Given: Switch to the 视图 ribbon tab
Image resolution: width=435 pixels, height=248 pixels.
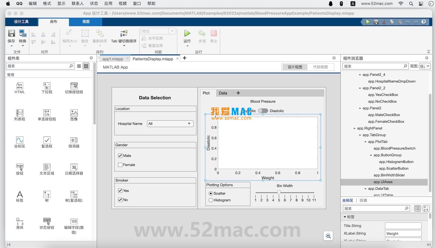Looking at the screenshot, I should pyautogui.click(x=86, y=22).
